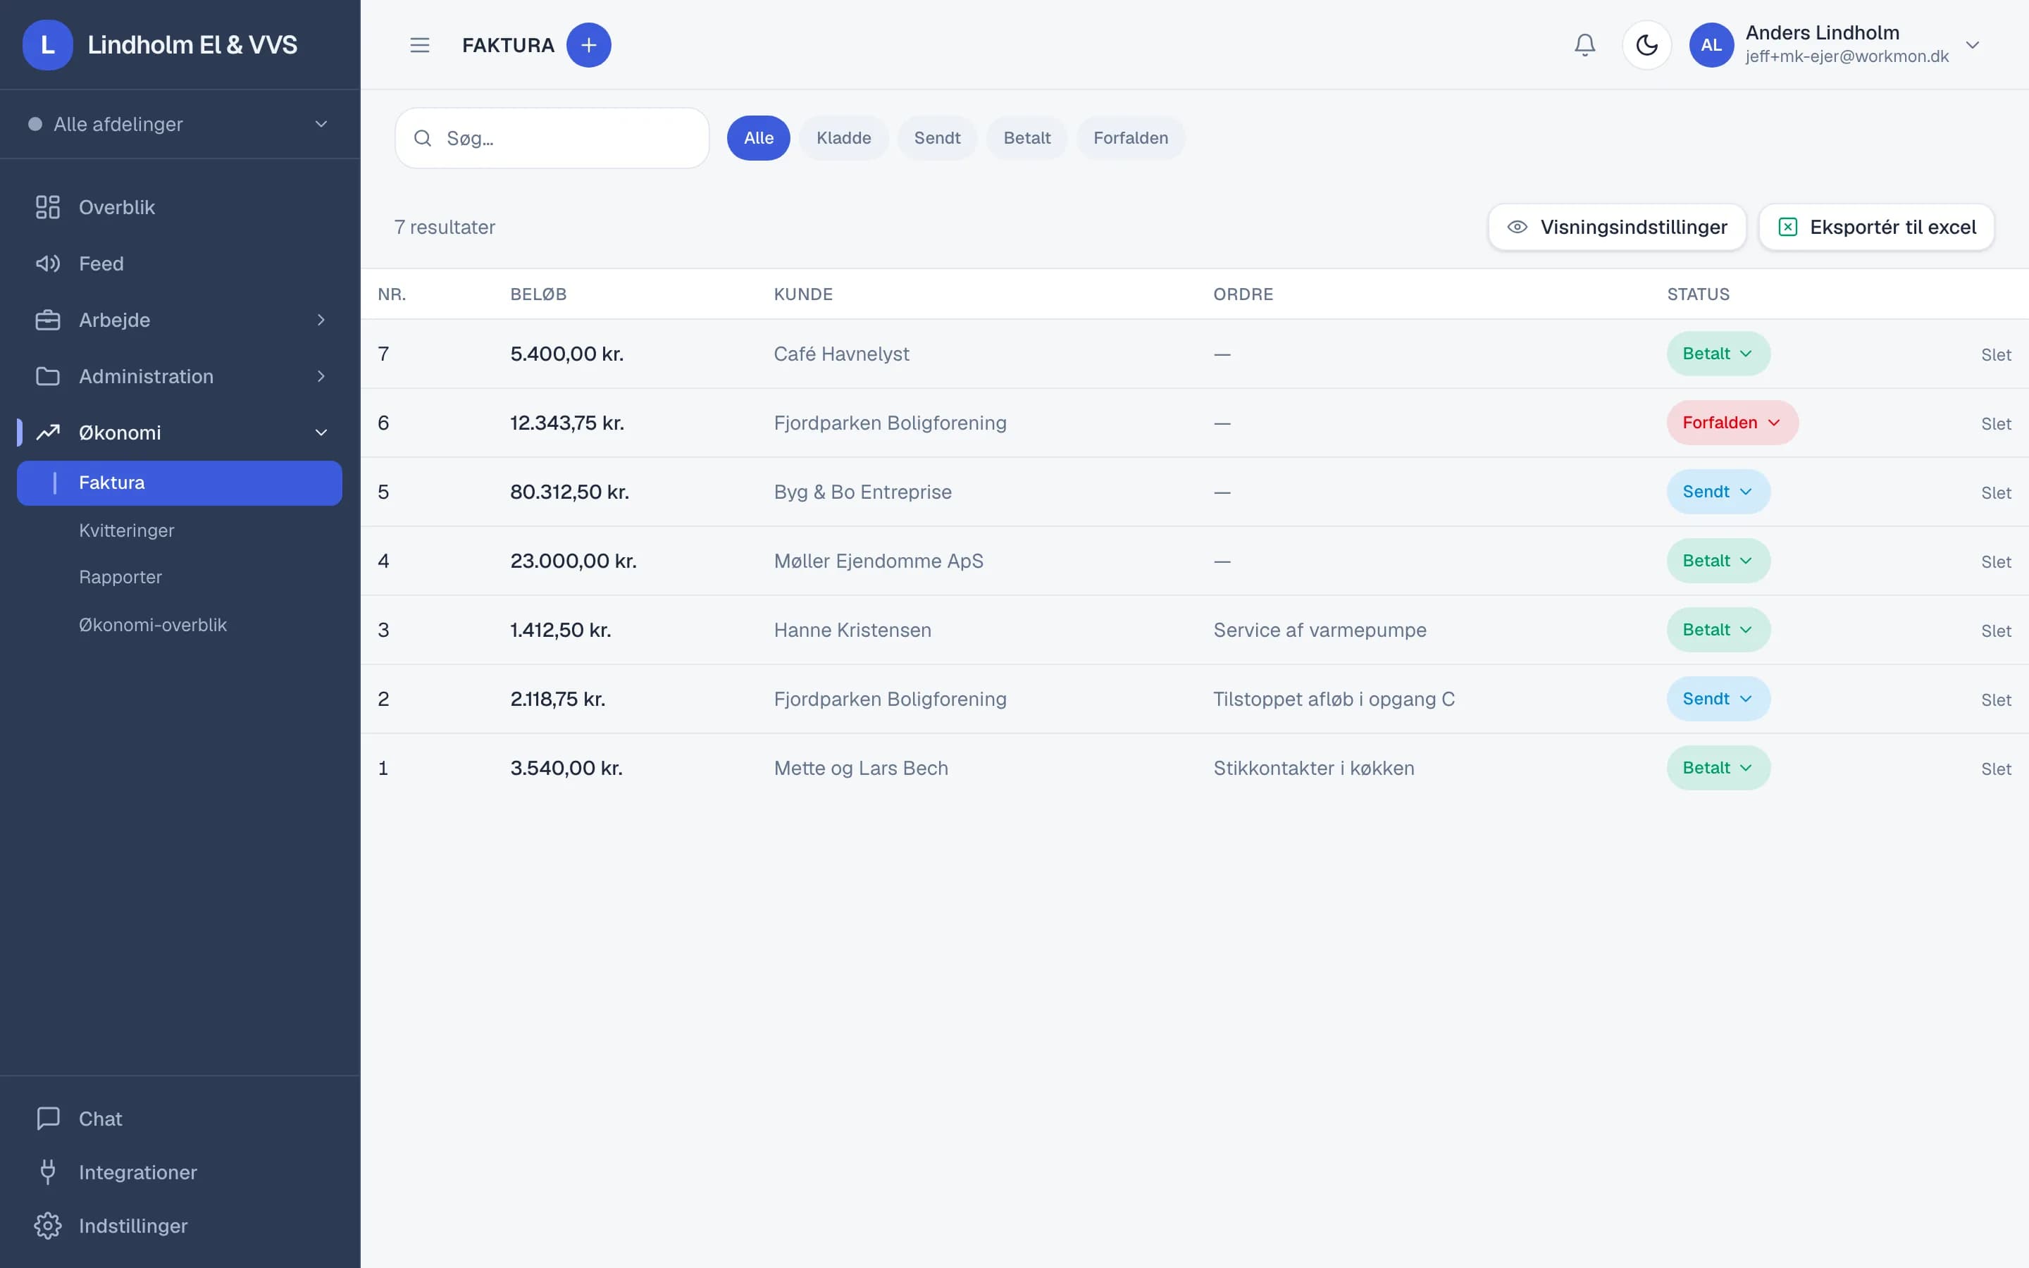Toggle dark mode with the moon icon
Image resolution: width=2029 pixels, height=1268 pixels.
pyautogui.click(x=1646, y=44)
